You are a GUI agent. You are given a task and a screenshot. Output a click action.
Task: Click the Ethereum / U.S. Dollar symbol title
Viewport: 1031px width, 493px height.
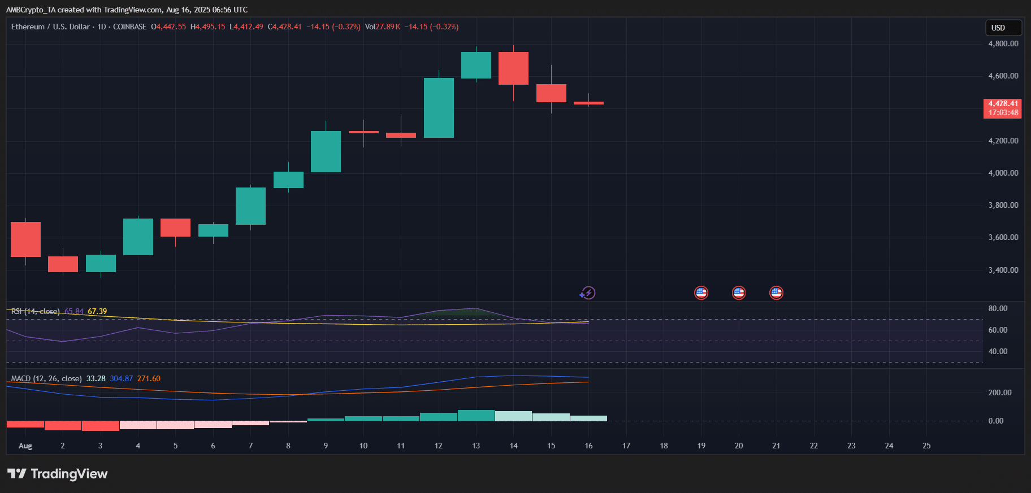click(x=50, y=27)
